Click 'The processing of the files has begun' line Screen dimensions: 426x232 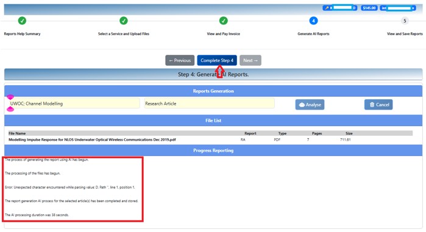click(x=32, y=174)
